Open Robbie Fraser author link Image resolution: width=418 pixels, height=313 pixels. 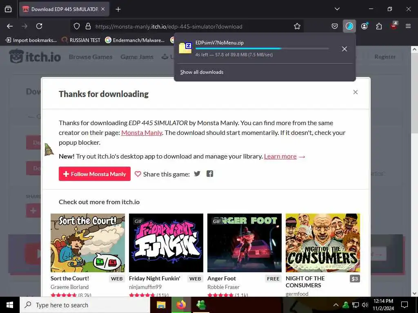click(x=223, y=287)
